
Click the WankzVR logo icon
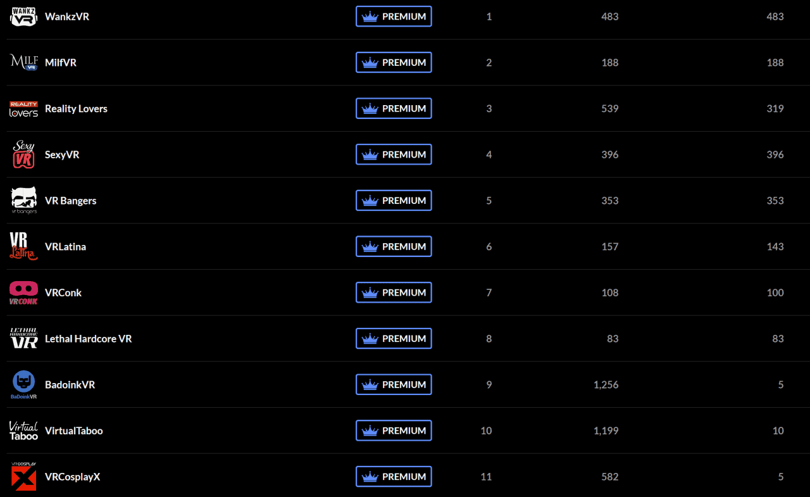pyautogui.click(x=23, y=16)
